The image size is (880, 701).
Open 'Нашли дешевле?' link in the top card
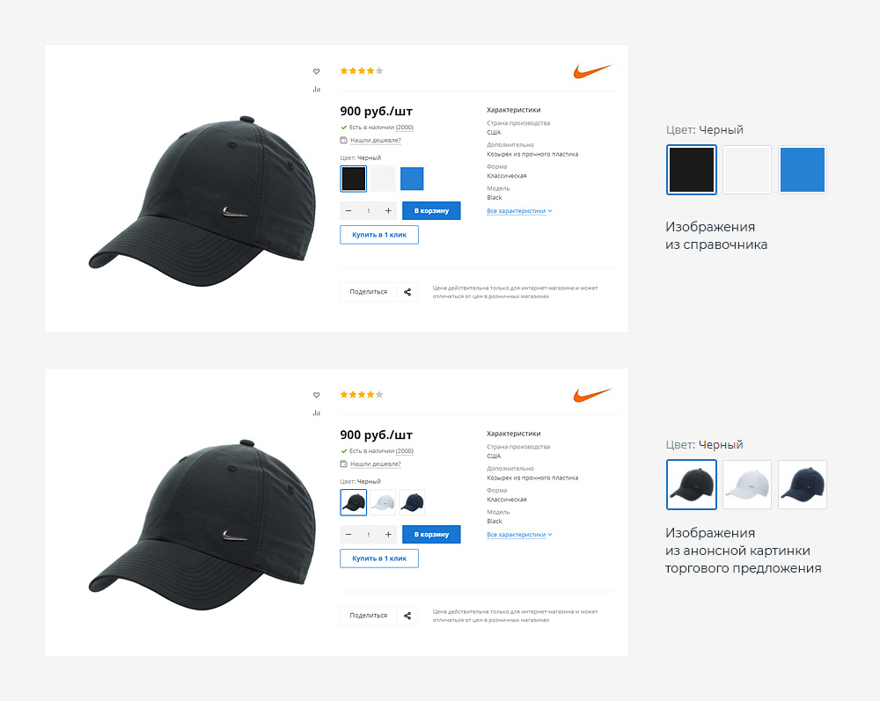point(376,140)
